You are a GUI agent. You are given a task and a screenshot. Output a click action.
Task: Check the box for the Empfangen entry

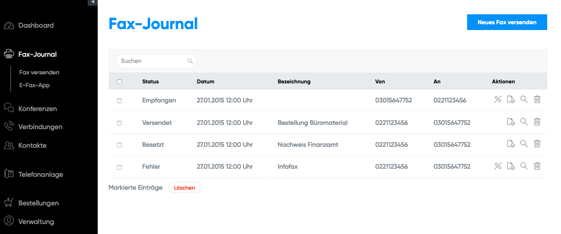(119, 101)
